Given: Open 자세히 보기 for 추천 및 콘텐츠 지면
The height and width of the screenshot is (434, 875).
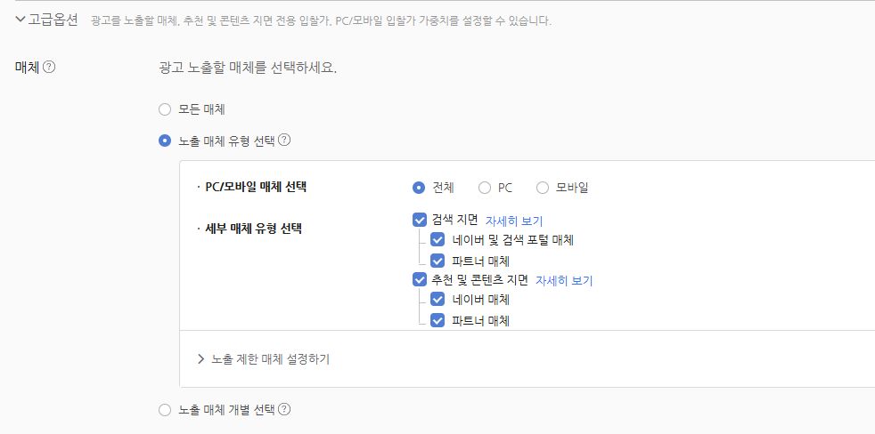Looking at the screenshot, I should 564,280.
